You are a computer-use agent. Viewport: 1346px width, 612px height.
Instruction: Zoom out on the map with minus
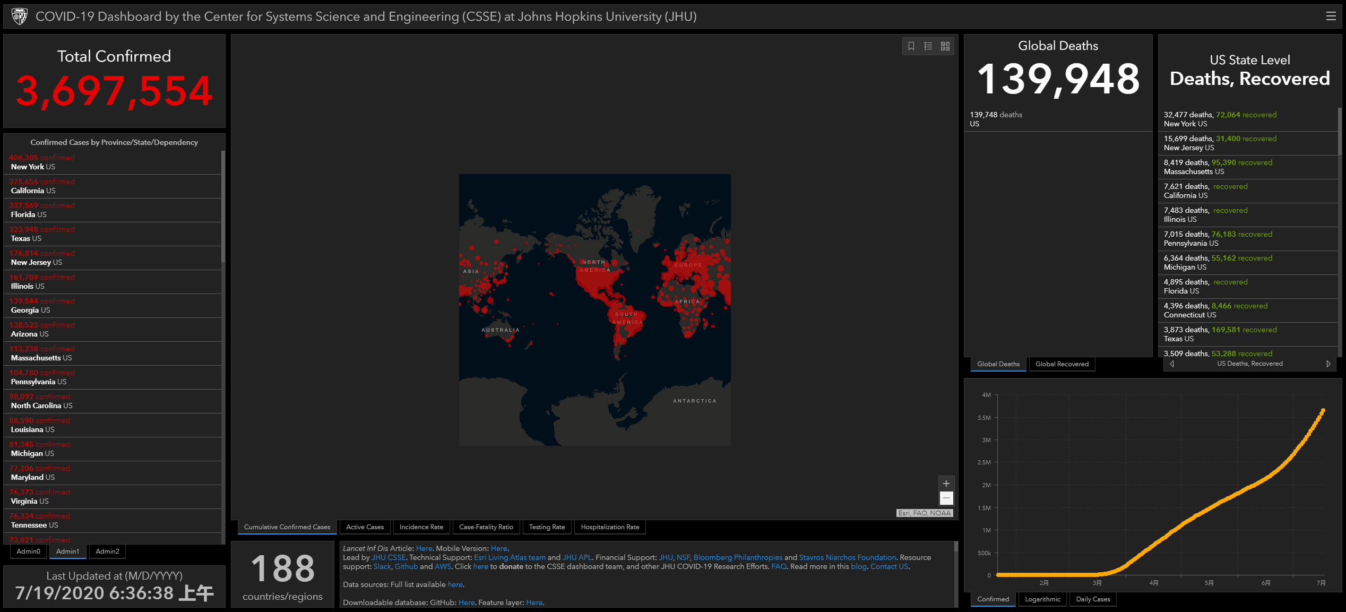click(x=946, y=498)
